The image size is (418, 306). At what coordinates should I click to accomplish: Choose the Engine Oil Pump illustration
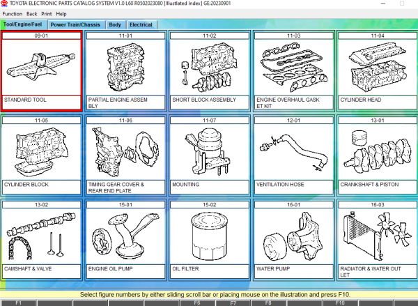(x=125, y=236)
